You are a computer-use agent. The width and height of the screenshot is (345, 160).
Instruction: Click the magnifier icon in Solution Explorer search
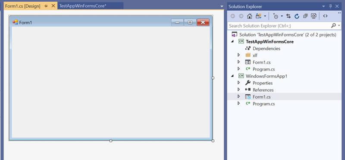coord(333,26)
